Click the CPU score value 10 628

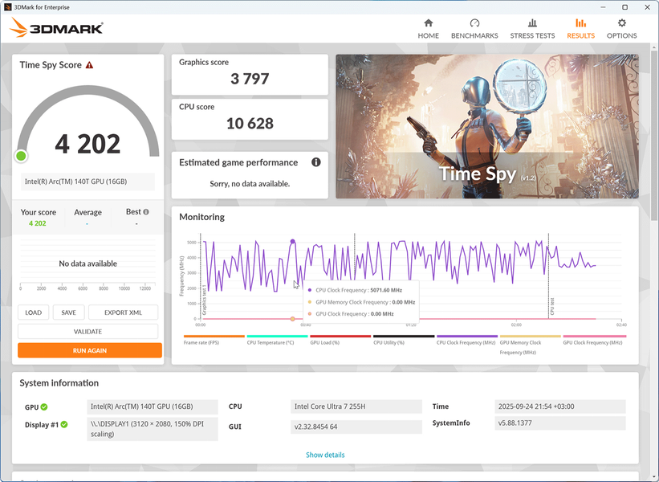pos(250,123)
